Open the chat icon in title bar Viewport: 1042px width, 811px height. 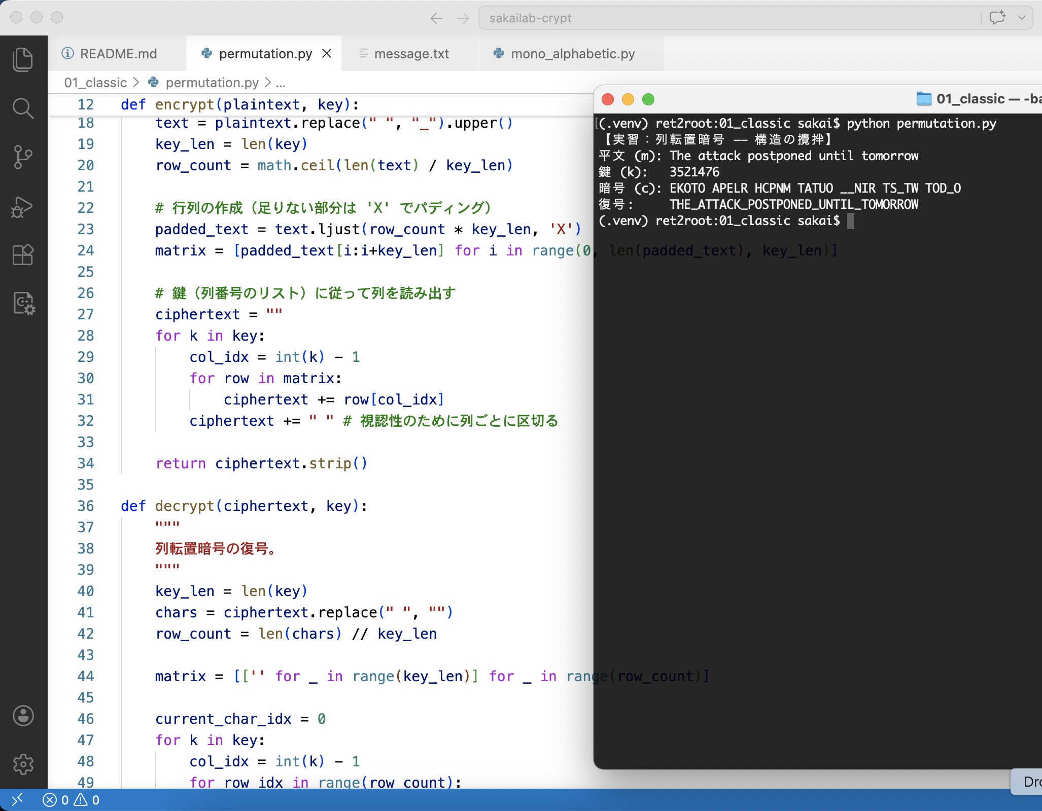coord(997,18)
